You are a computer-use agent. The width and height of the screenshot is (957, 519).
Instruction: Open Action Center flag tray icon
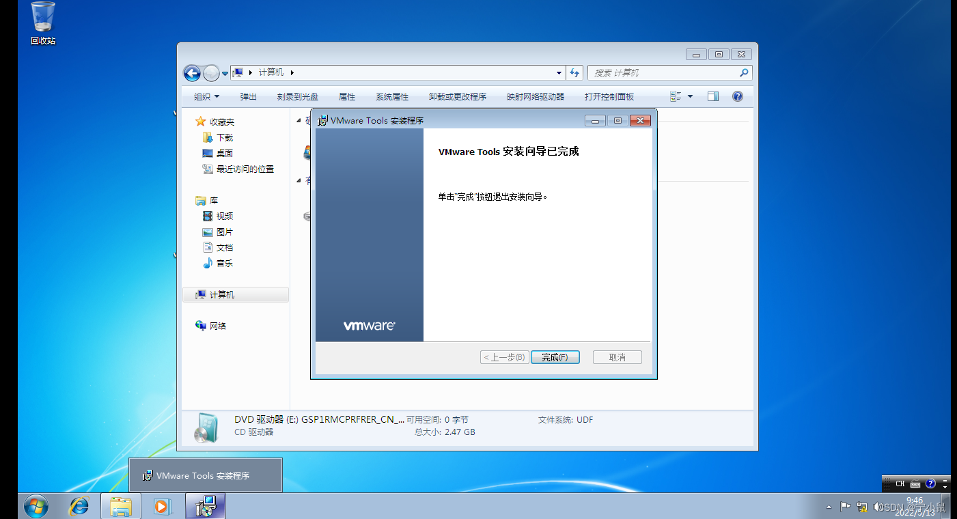[845, 507]
